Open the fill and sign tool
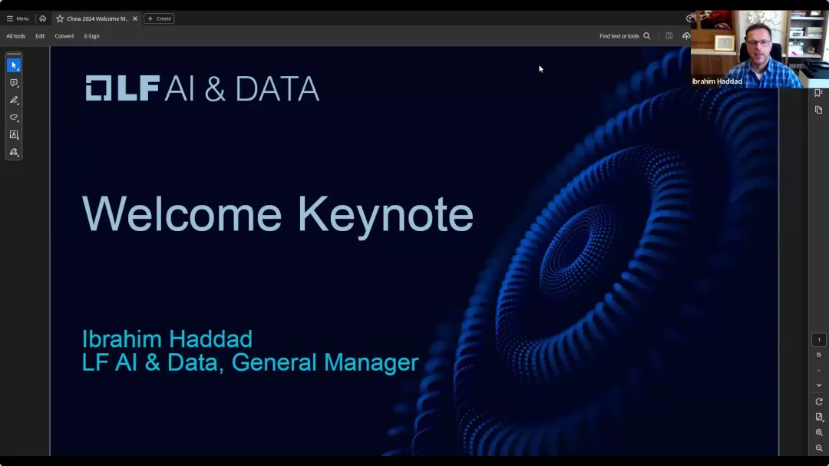Screen dimensions: 829x466 [14, 152]
